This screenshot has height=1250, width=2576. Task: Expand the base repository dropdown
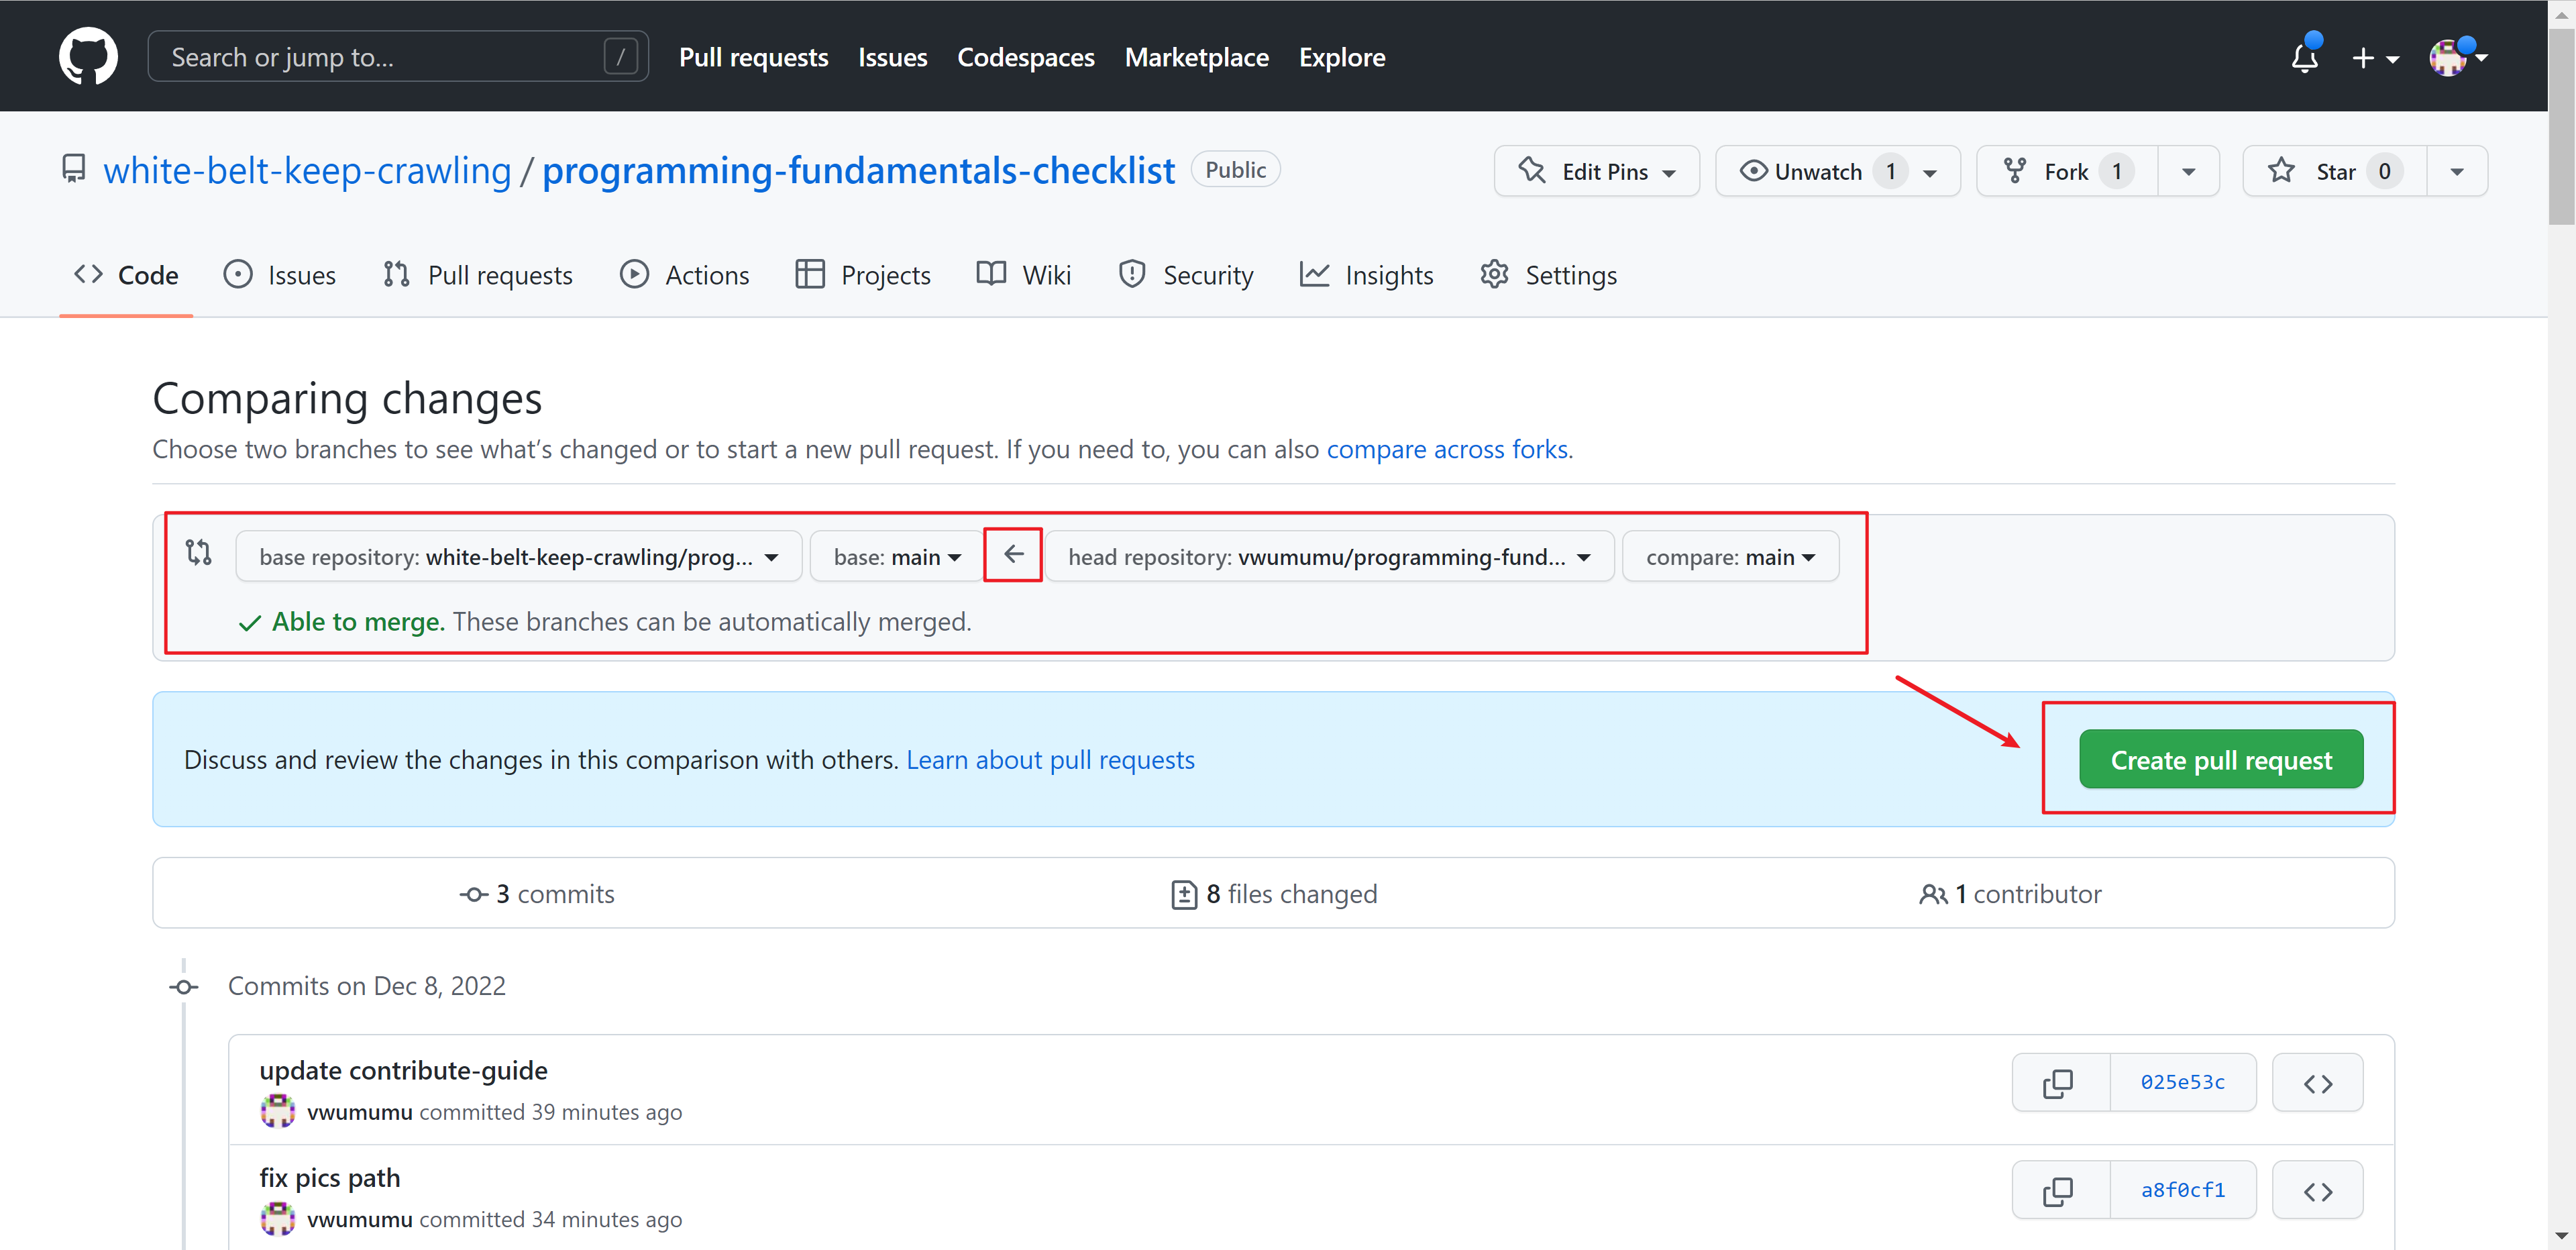click(x=518, y=557)
